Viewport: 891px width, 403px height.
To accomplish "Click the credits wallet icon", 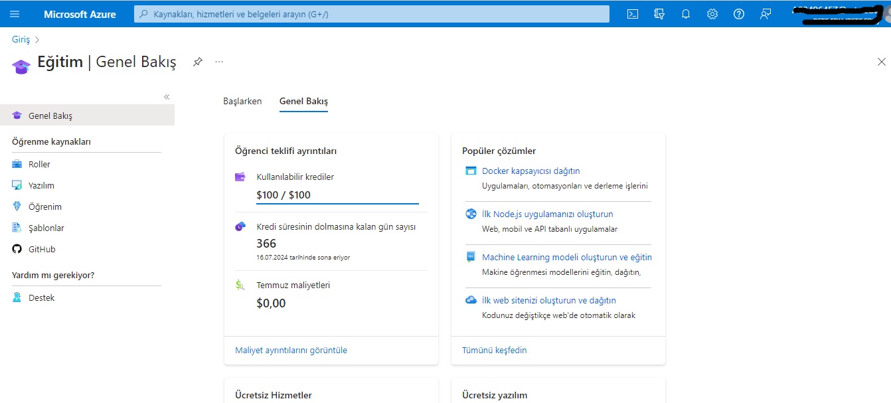I will pyautogui.click(x=240, y=177).
